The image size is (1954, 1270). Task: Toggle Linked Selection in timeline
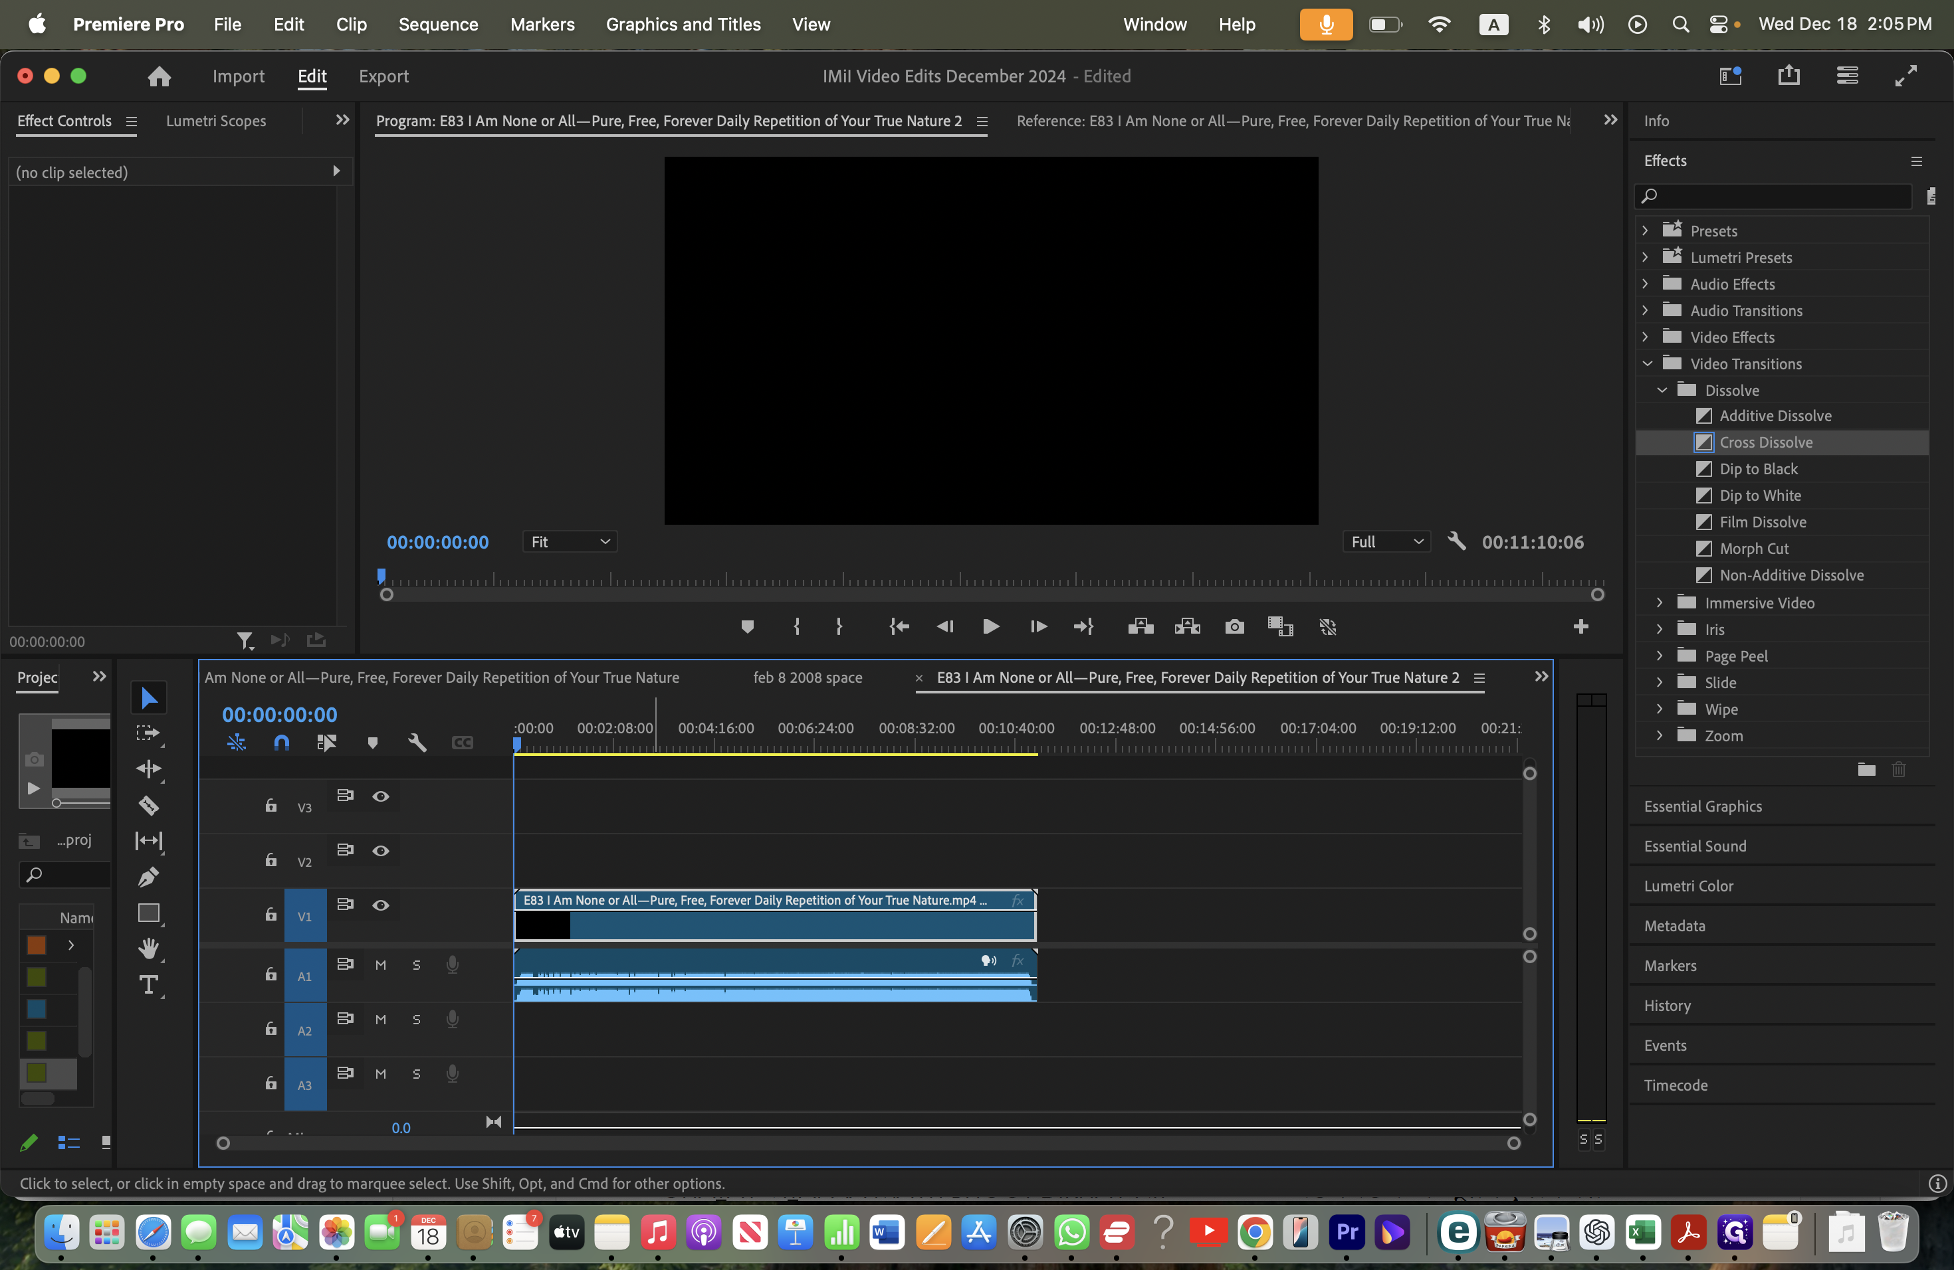[327, 743]
